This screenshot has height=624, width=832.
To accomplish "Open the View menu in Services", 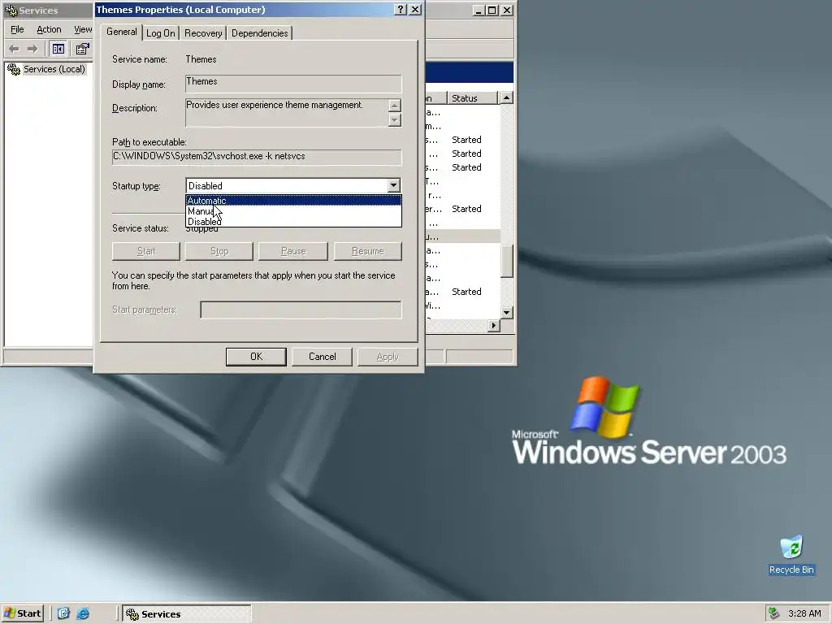I will coord(83,29).
